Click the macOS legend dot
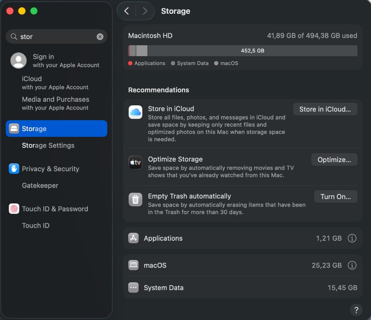 (x=216, y=63)
